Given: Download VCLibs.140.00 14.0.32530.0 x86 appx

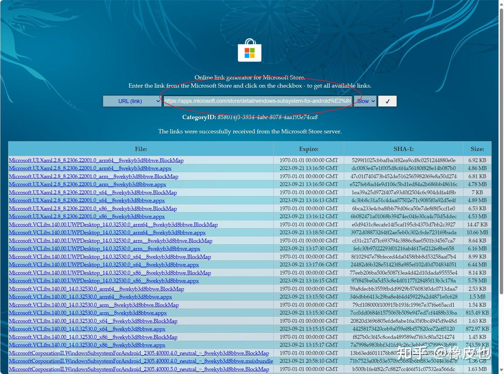Looking at the screenshot, I should pyautogui.click(x=87, y=345).
